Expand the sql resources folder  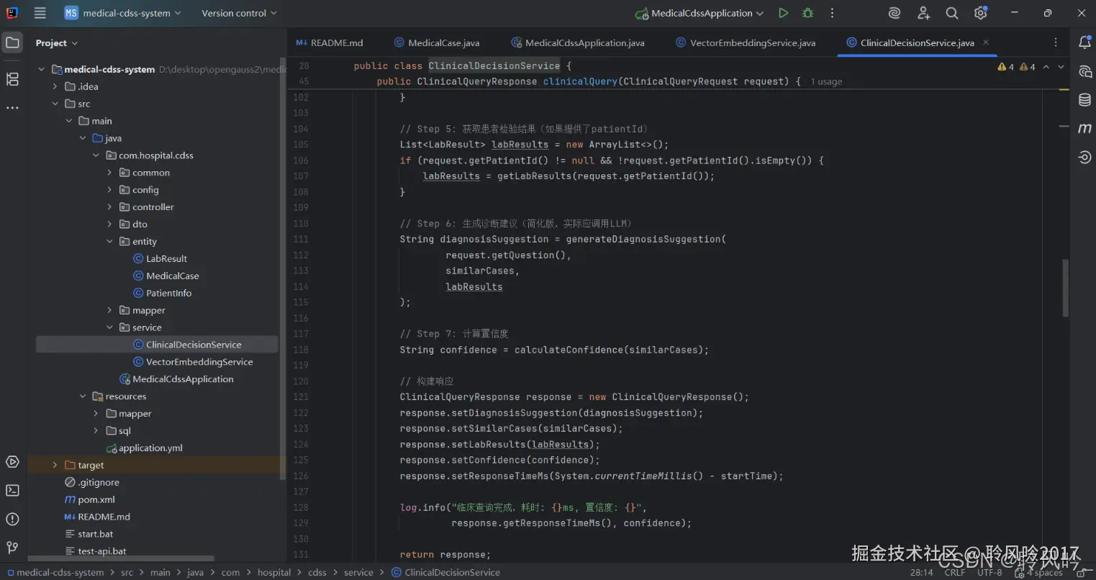pos(96,431)
